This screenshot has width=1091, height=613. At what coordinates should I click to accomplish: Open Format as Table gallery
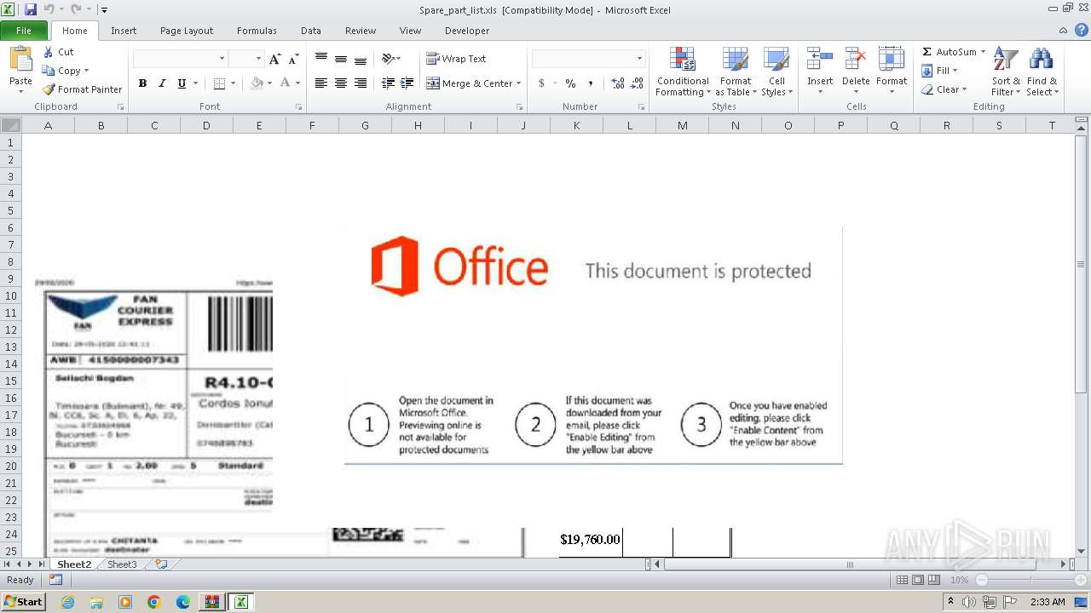click(735, 72)
